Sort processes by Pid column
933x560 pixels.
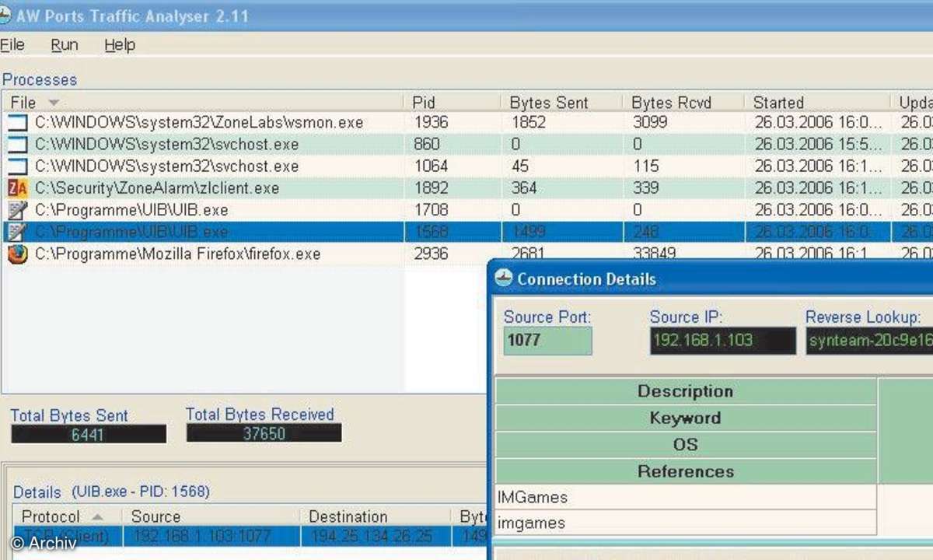[x=451, y=103]
